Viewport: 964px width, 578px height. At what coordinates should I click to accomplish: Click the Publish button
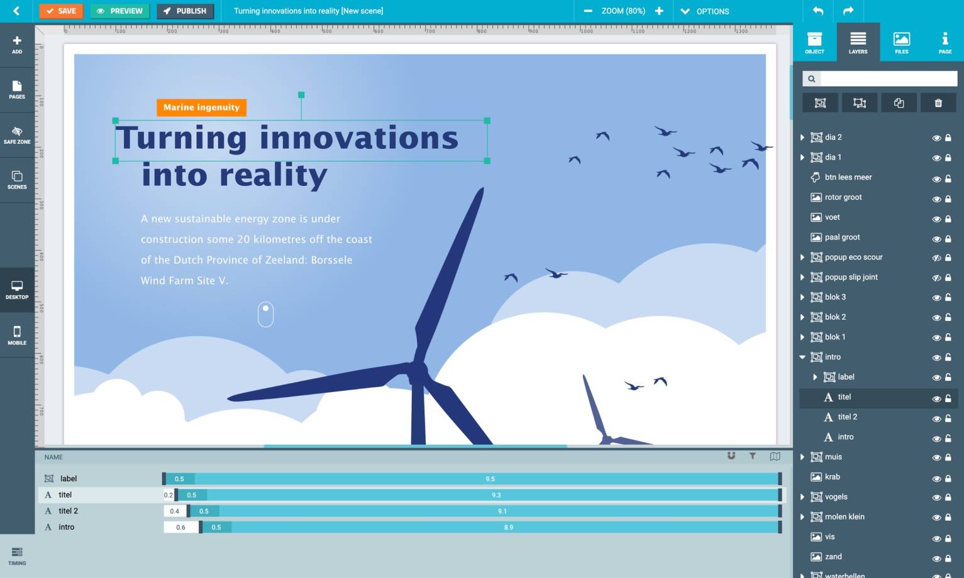click(185, 11)
